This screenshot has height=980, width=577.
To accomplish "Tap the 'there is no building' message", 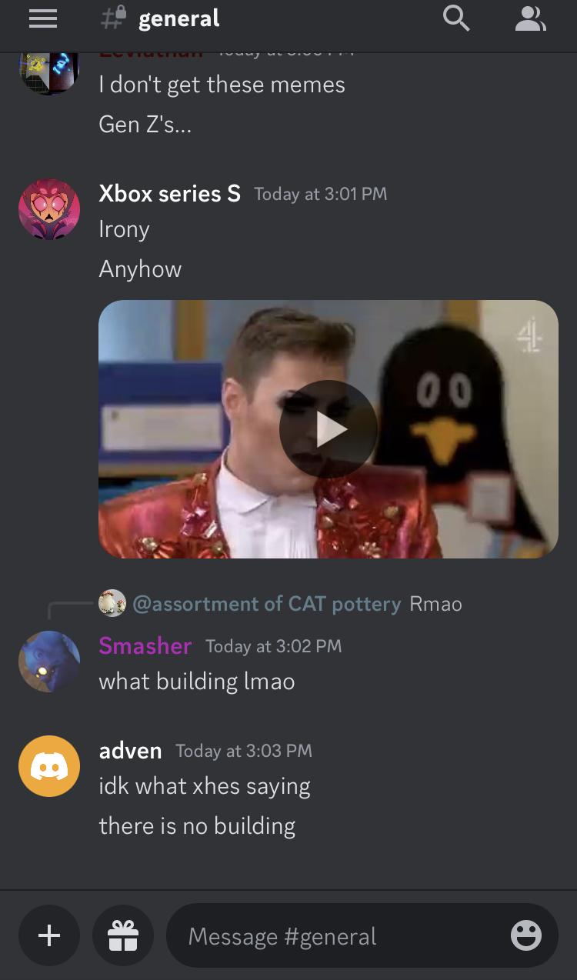I will [x=197, y=826].
